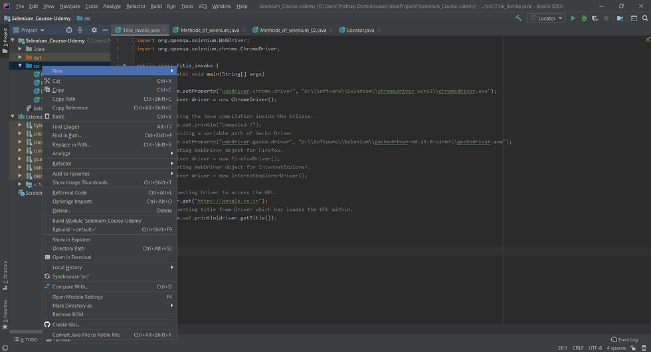Viewport: 651px width, 352px height.
Task: Click the Stop process square icon
Action: point(606,18)
